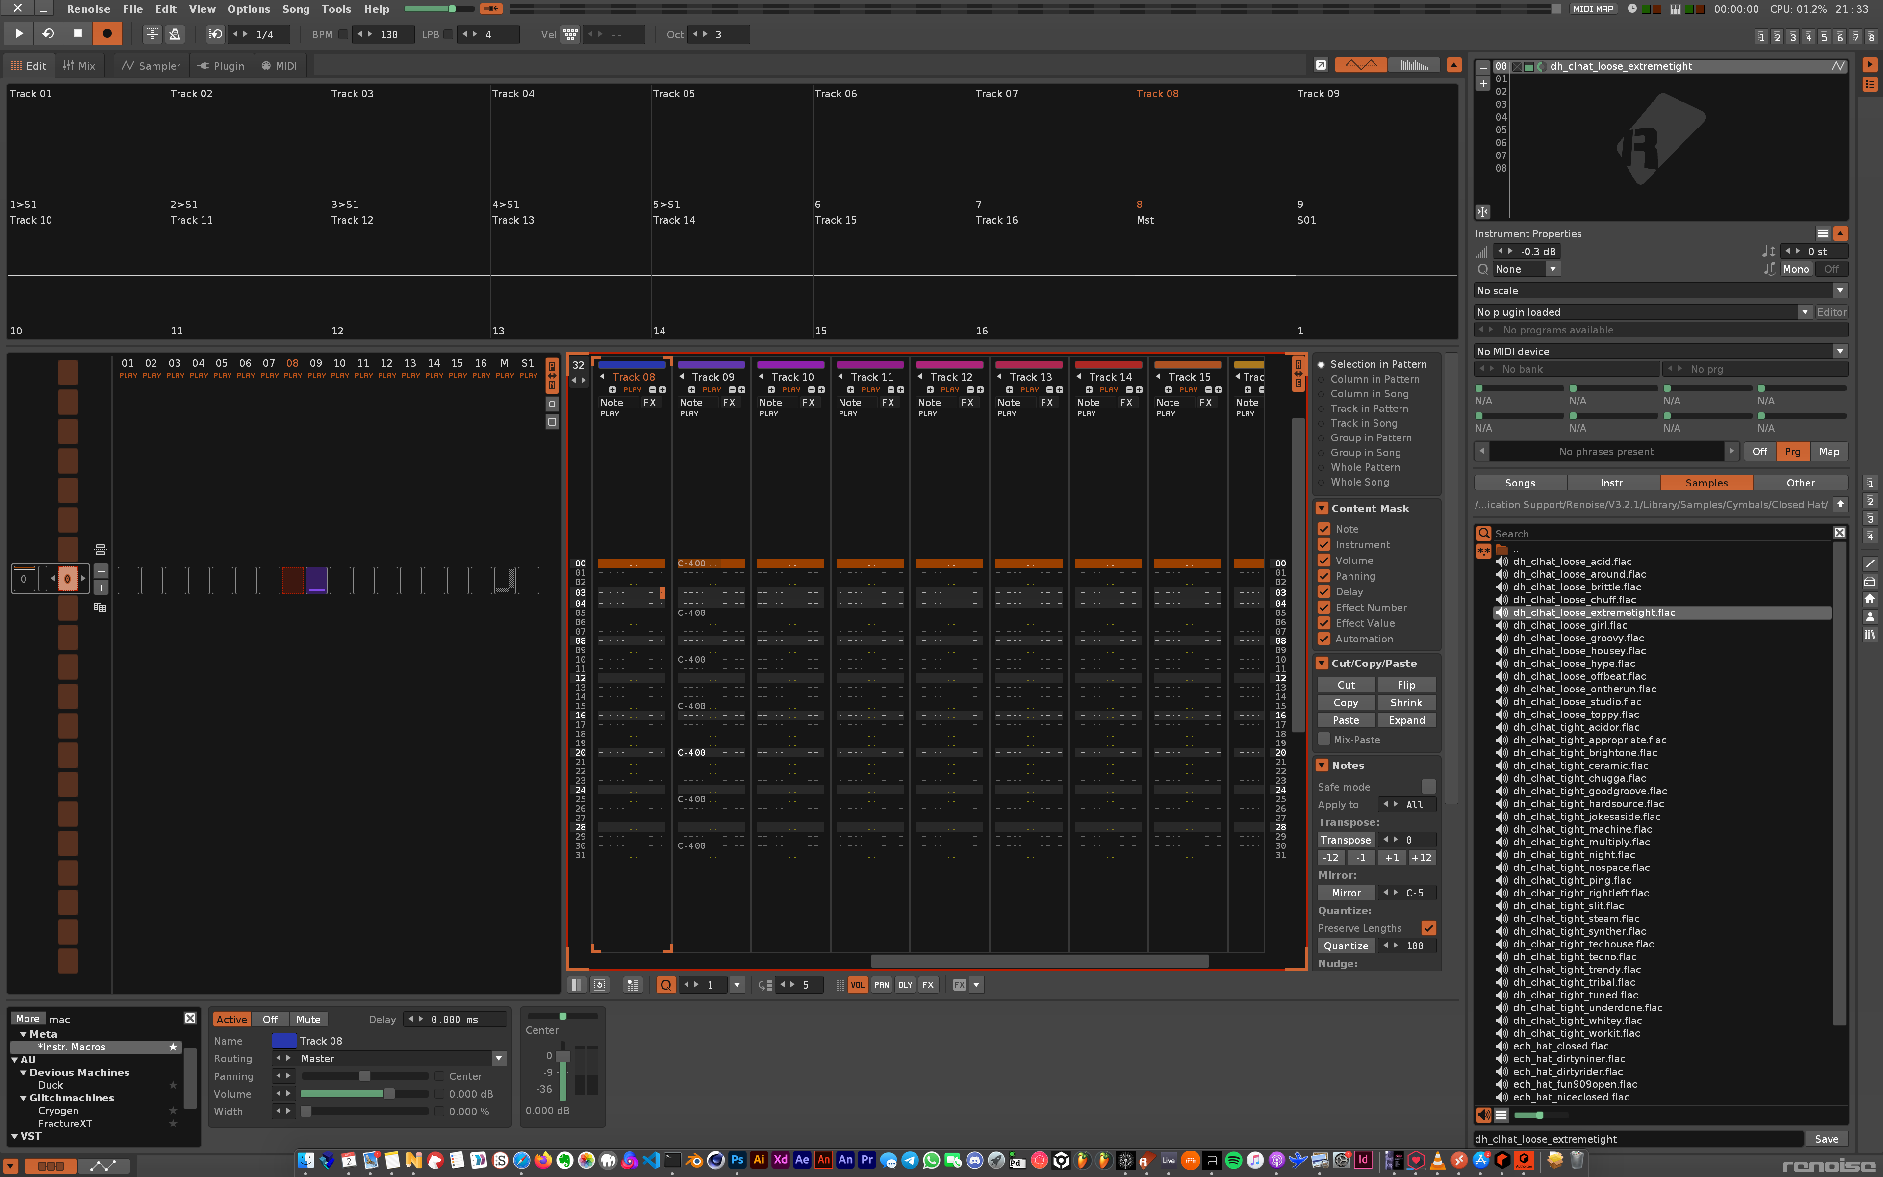This screenshot has height=1177, width=1883.
Task: Click the Mirror button
Action: pyautogui.click(x=1346, y=893)
